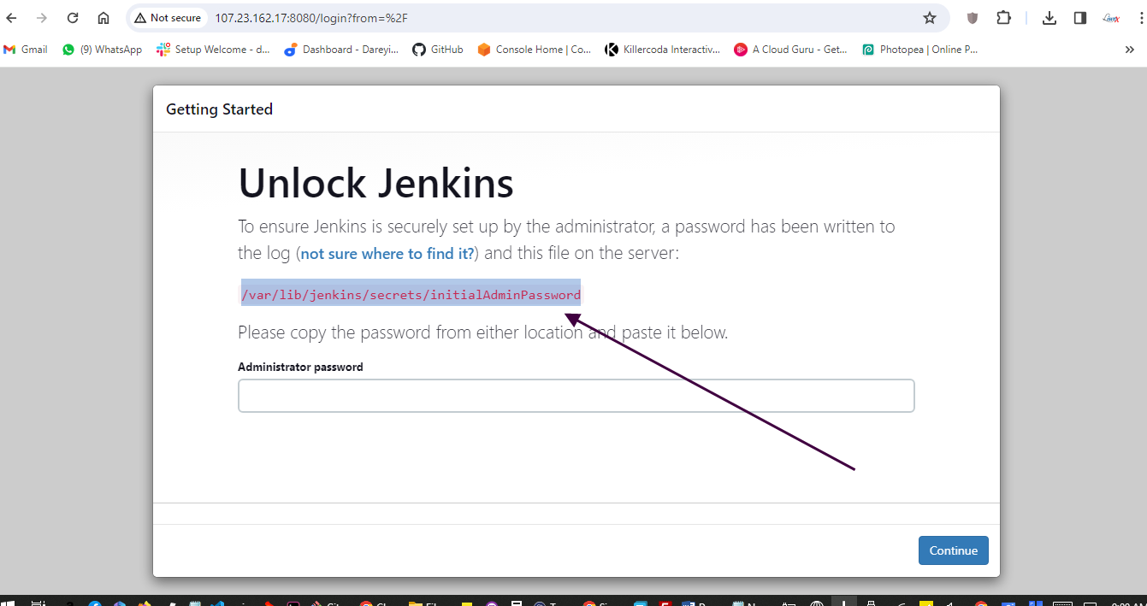Click the Not secure site info chip

click(168, 18)
